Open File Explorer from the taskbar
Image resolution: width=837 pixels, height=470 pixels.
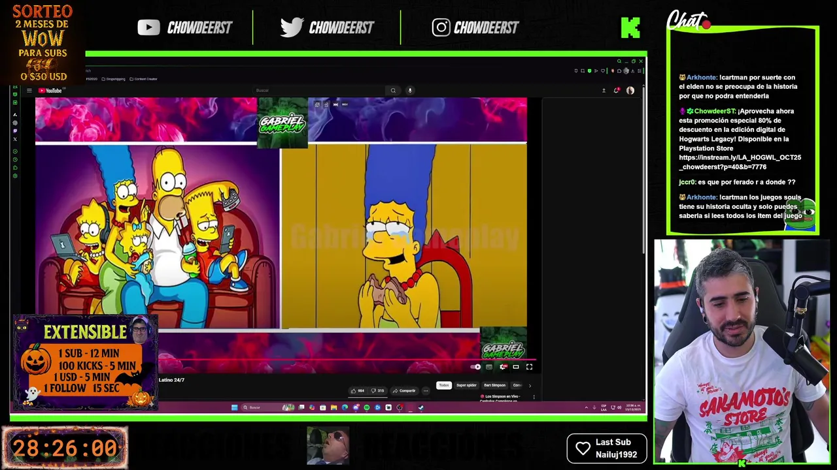tap(333, 407)
